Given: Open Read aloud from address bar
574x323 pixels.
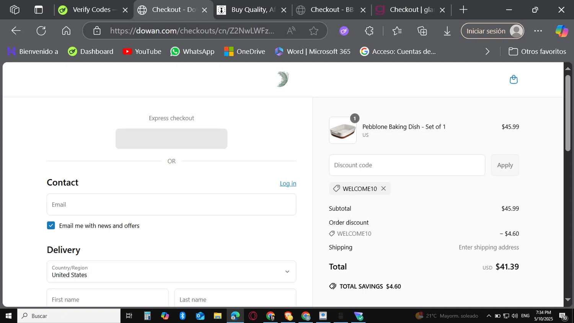Looking at the screenshot, I should (x=291, y=31).
